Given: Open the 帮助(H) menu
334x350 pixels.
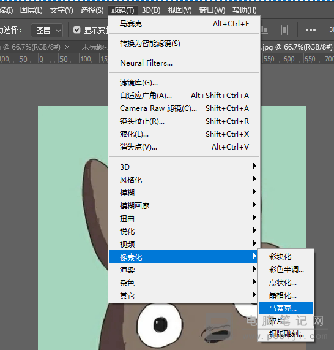Looking at the screenshot, I should (x=245, y=10).
